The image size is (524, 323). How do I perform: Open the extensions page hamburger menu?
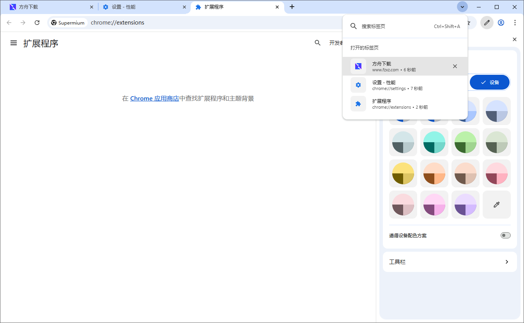pos(14,43)
